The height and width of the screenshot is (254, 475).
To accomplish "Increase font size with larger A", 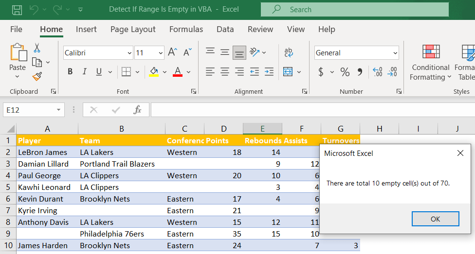I will pyautogui.click(x=173, y=52).
